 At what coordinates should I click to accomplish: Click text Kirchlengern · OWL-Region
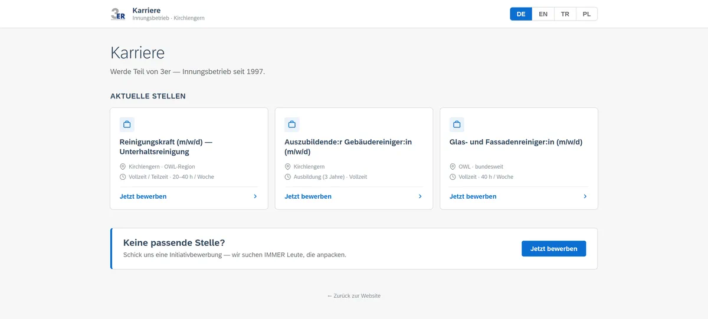pyautogui.click(x=162, y=167)
